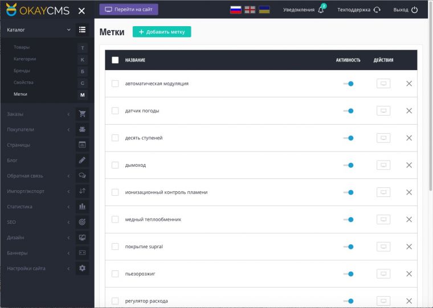Click the Statistics bar chart icon
Viewport: 433px width, 308px height.
83,207
